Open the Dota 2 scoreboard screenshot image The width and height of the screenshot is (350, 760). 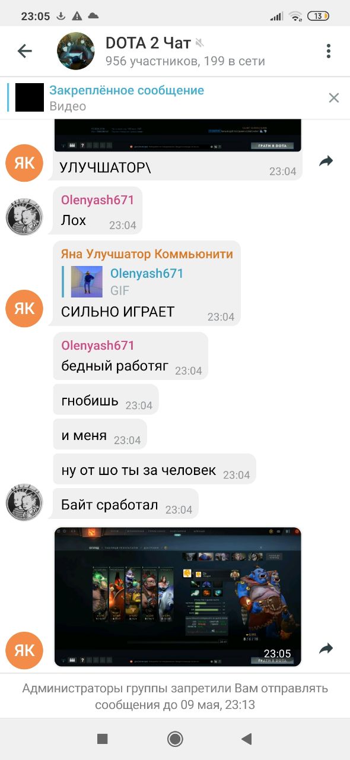click(x=178, y=597)
